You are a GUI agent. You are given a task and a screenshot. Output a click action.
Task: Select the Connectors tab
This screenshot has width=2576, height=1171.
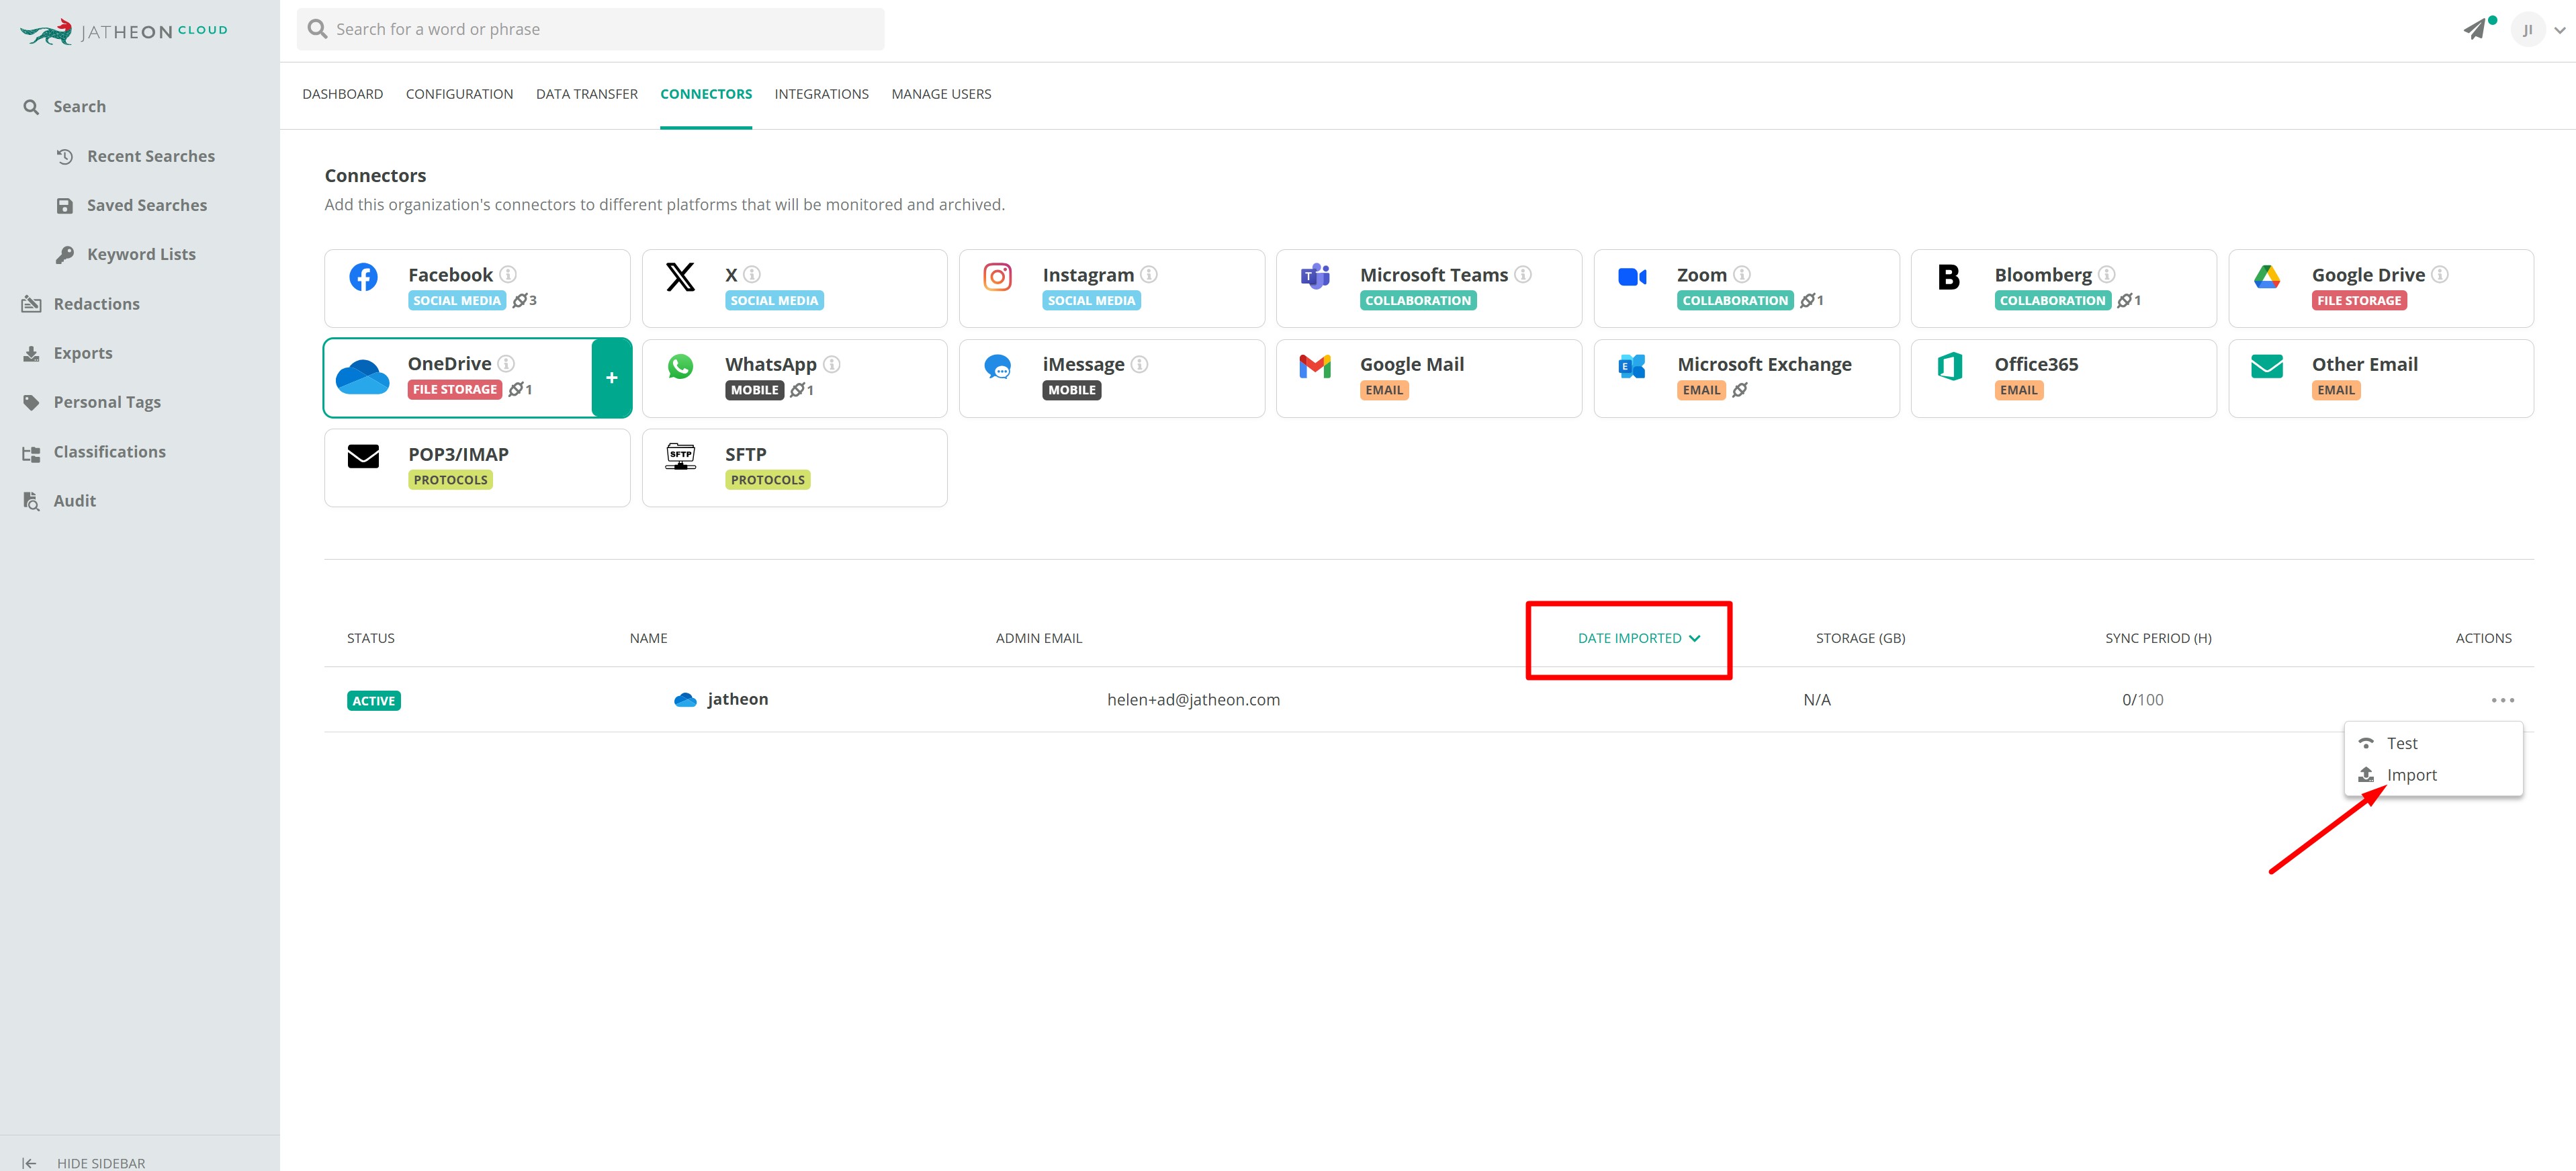[x=706, y=94]
